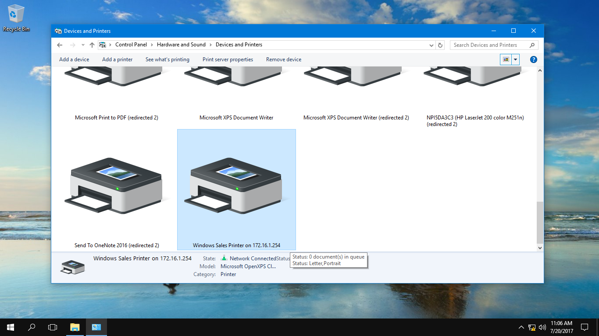Click the Send To OneNote 2016 label text
The height and width of the screenshot is (336, 599).
click(117, 245)
